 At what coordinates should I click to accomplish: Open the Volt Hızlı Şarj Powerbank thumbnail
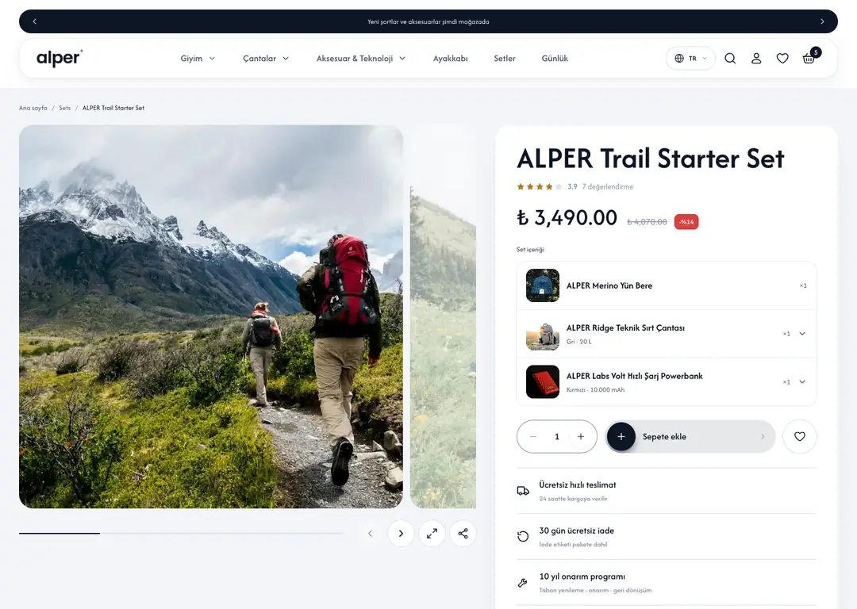pyautogui.click(x=542, y=381)
